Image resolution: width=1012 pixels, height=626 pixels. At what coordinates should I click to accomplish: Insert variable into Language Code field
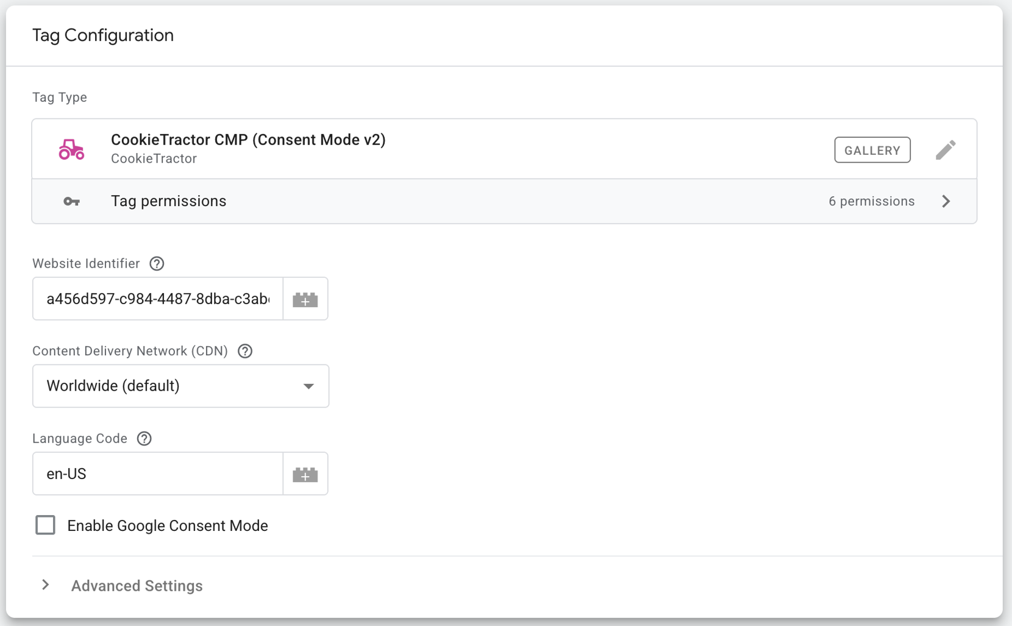coord(305,474)
